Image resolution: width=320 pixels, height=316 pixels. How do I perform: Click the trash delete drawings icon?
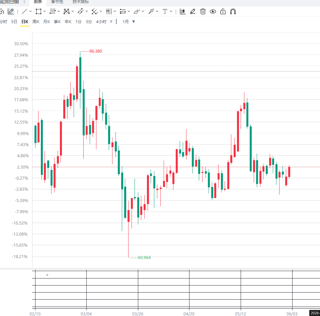point(203,11)
